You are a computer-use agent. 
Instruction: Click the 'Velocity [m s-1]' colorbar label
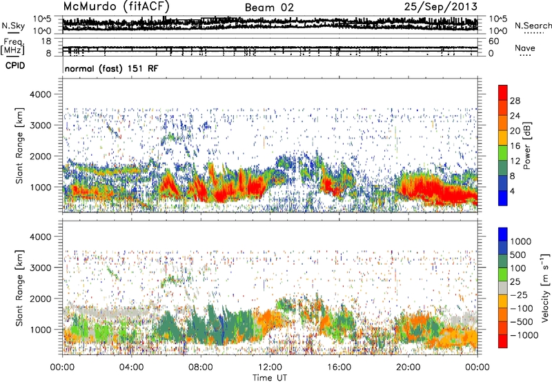click(x=545, y=288)
